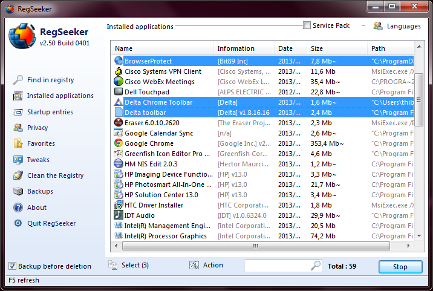Click the IDT Audio music note icon

(x=119, y=215)
